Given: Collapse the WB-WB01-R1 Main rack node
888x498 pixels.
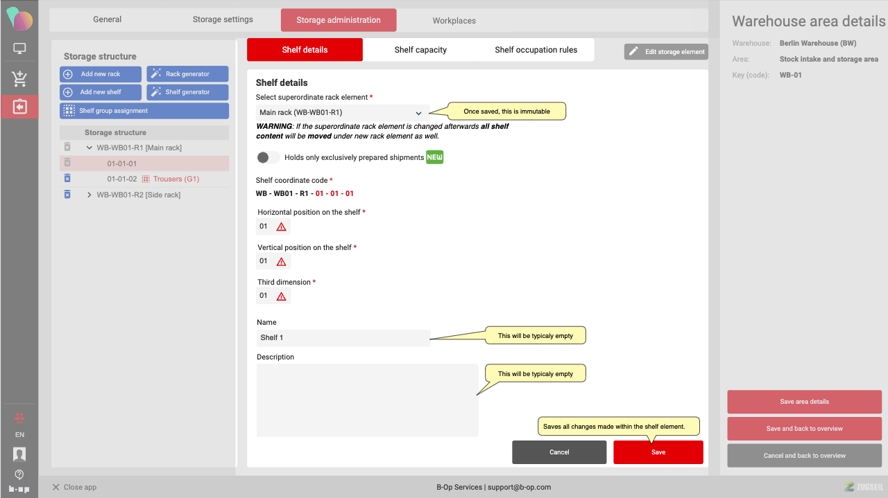Looking at the screenshot, I should 89,148.
